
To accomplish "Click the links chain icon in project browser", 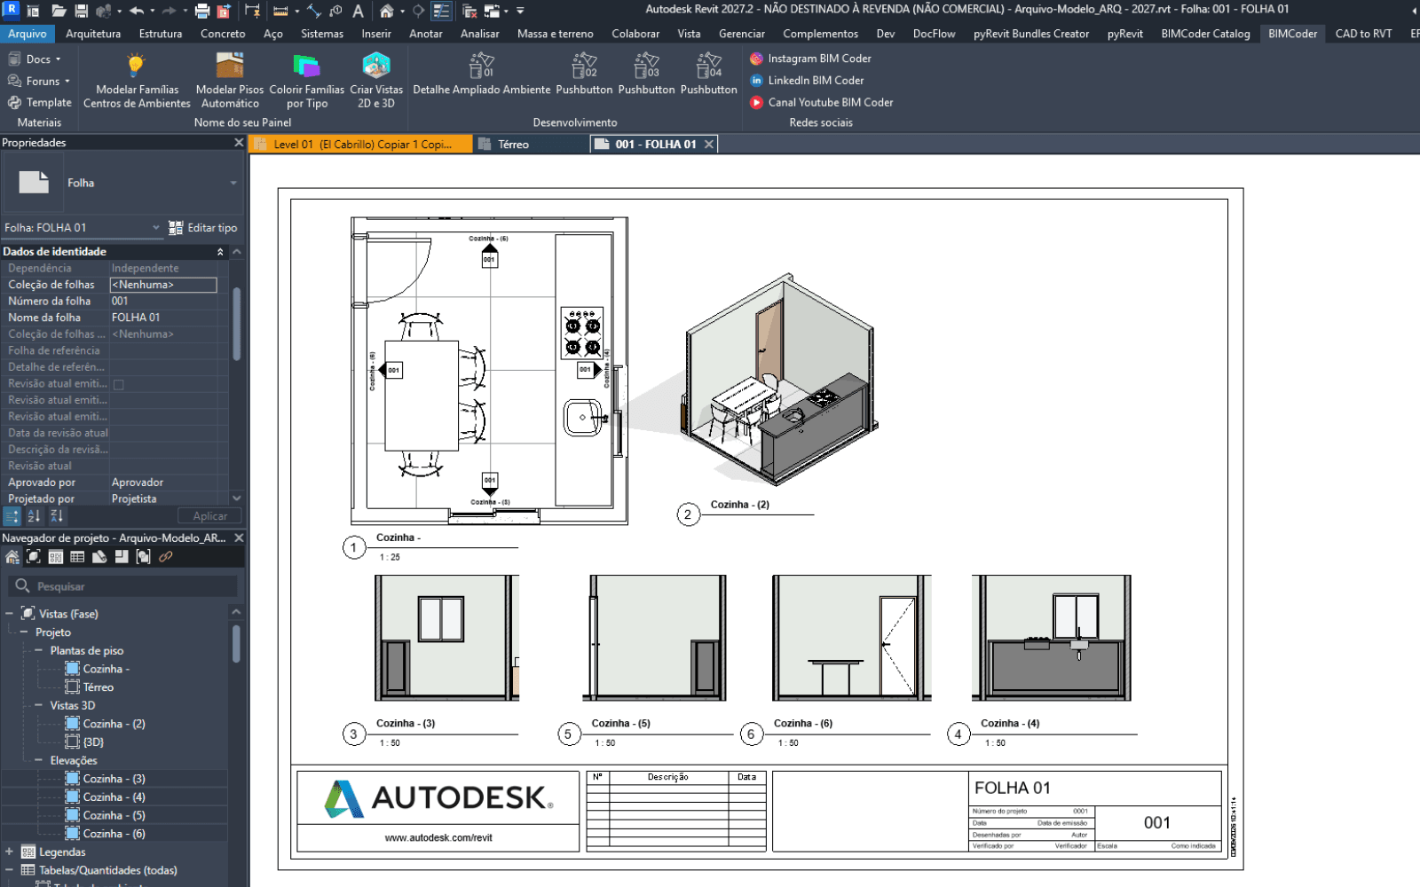I will pyautogui.click(x=165, y=557).
